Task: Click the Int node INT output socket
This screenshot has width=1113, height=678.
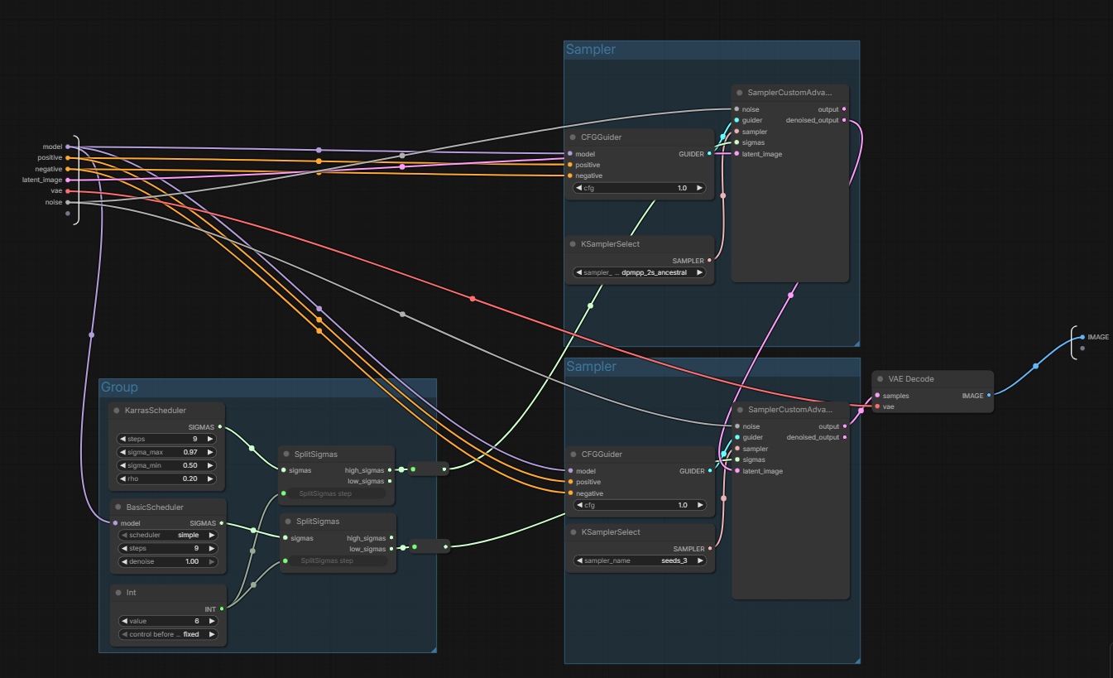Action: pyautogui.click(x=221, y=608)
